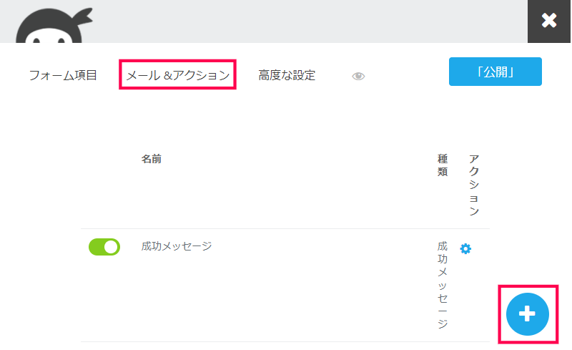Click the 成功メッセージ type cell
This screenshot has width=572, height=350.
[x=443, y=285]
